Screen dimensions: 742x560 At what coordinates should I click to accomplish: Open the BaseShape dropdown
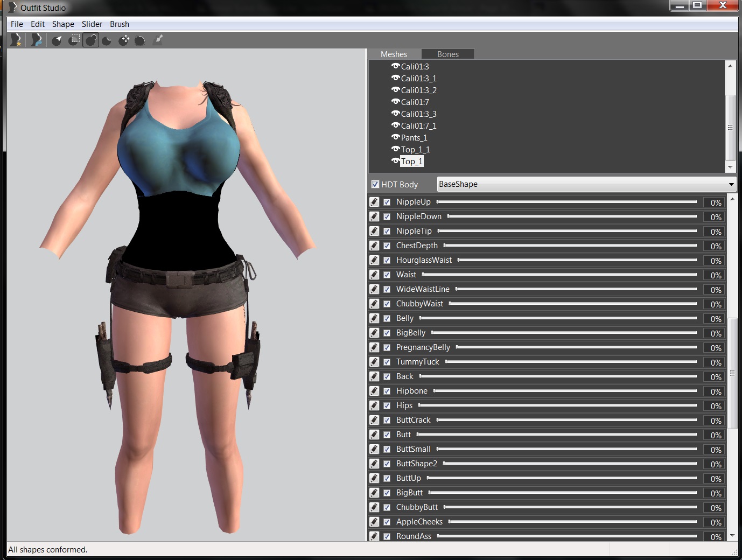pyautogui.click(x=586, y=184)
